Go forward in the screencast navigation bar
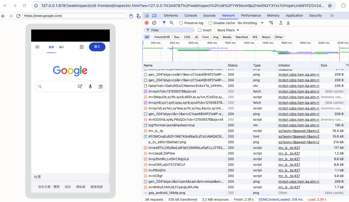Screen dimensions: 349x202 pyautogui.click(x=11, y=16)
